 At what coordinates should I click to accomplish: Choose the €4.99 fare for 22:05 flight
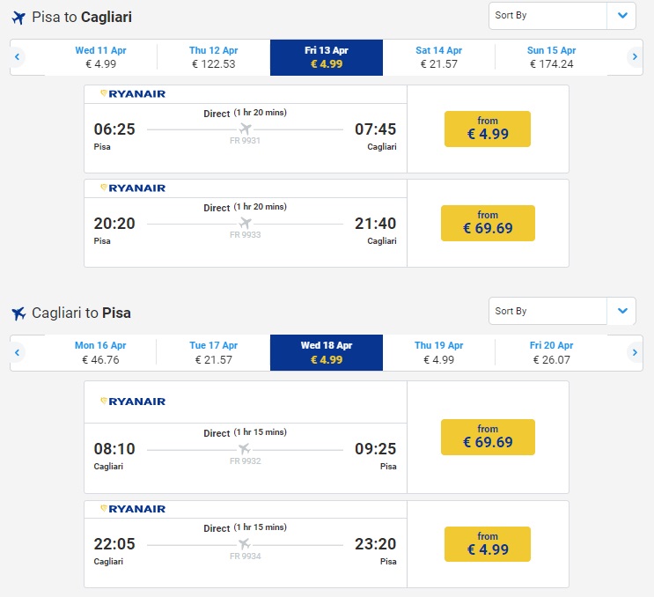tap(488, 544)
